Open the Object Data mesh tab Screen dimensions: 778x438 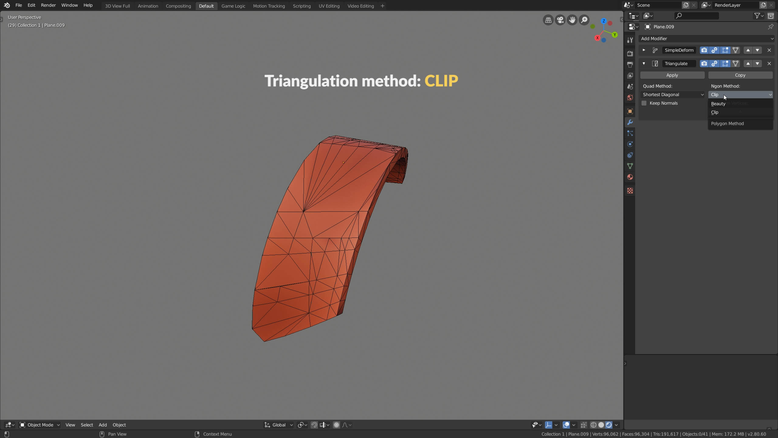point(630,166)
